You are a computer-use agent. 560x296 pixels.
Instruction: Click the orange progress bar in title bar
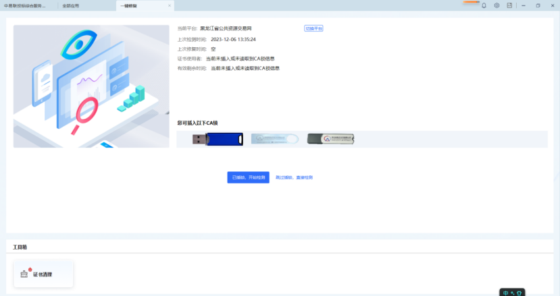click(x=470, y=3)
